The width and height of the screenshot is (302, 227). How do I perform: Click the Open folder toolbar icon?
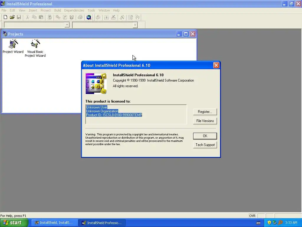click(12, 17)
